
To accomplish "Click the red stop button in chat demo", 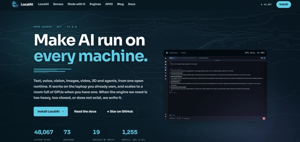I will tap(264, 118).
